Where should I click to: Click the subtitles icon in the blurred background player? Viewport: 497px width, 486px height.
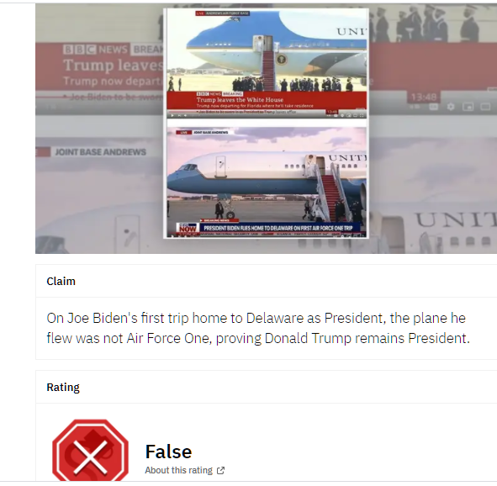pos(434,107)
